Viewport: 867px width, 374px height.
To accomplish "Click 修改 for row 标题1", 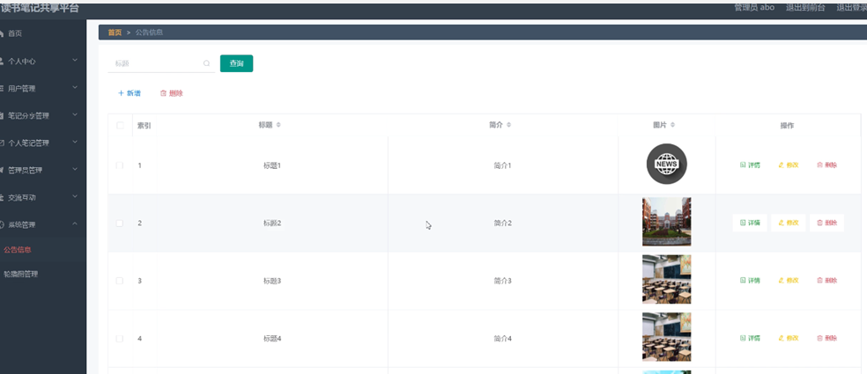I will [x=789, y=165].
